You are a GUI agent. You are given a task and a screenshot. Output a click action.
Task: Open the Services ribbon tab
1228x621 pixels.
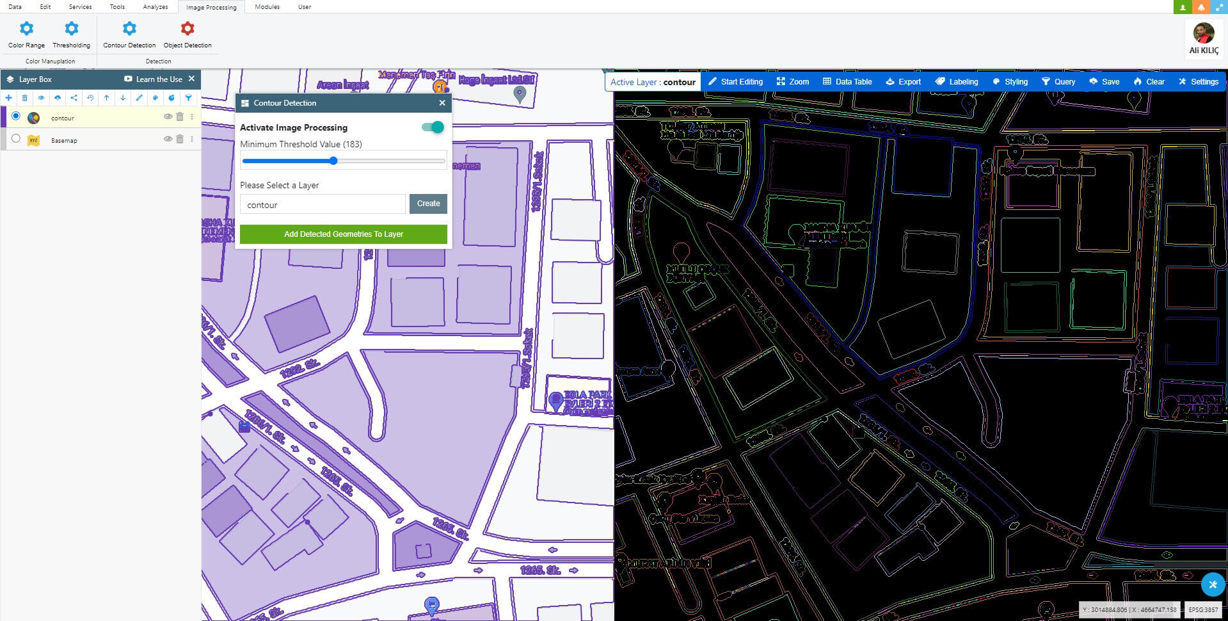click(x=80, y=6)
